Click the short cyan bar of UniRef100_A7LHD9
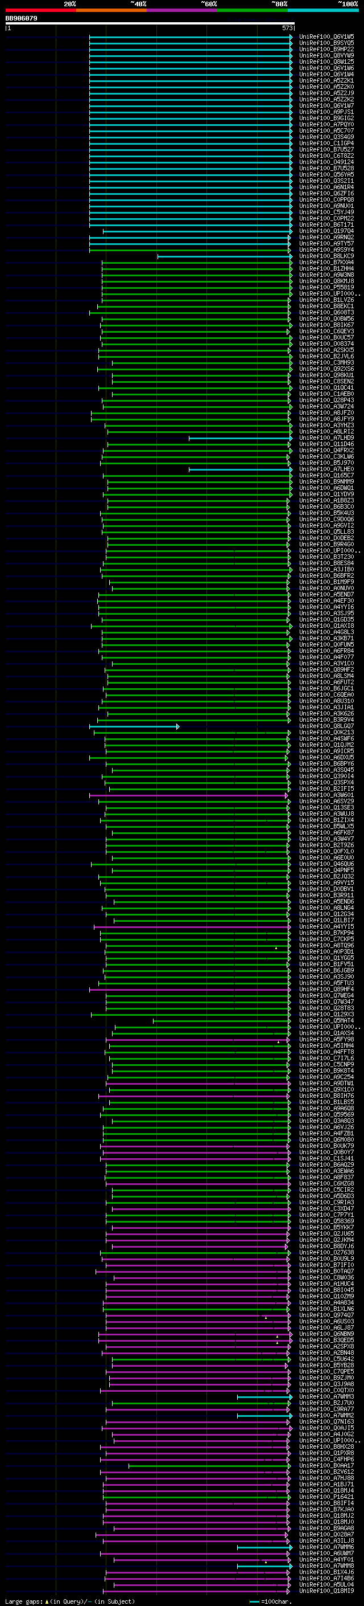 tap(240, 438)
